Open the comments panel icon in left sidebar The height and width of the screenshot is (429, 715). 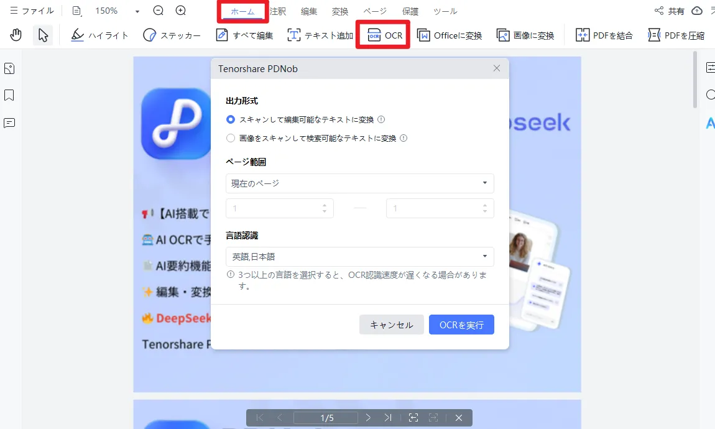[9, 123]
